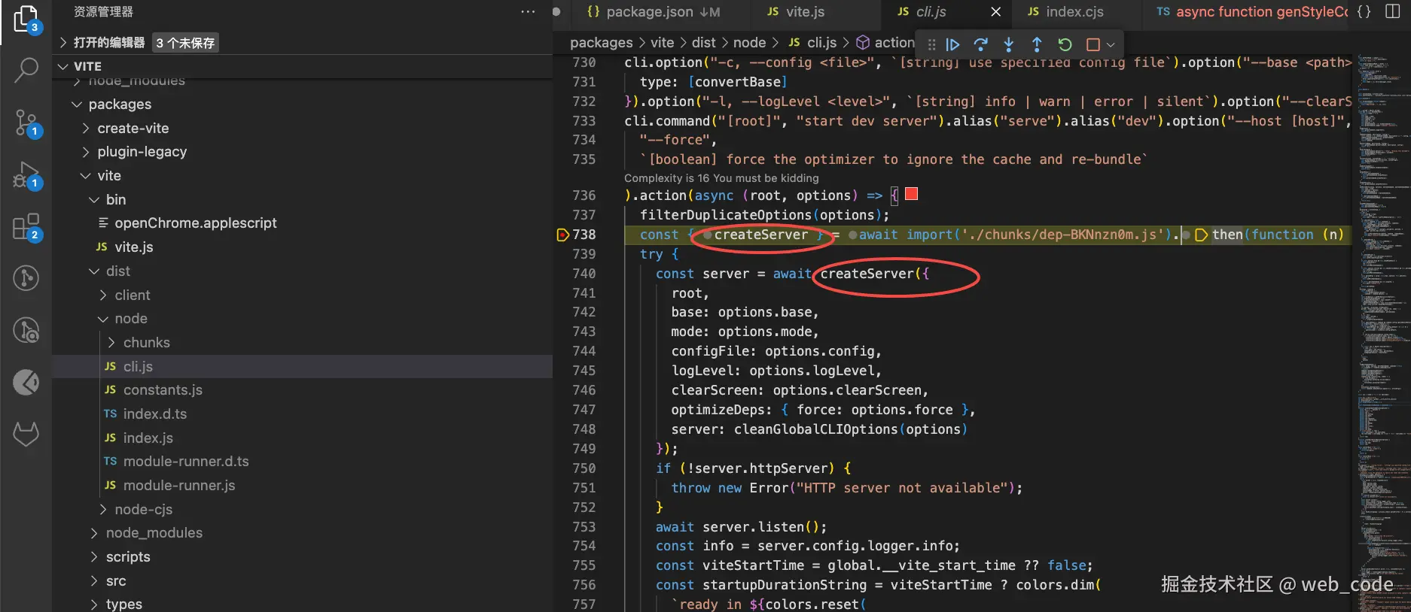The height and width of the screenshot is (612, 1411).
Task: Click the 'node' breadcrumb segment
Action: coord(749,43)
